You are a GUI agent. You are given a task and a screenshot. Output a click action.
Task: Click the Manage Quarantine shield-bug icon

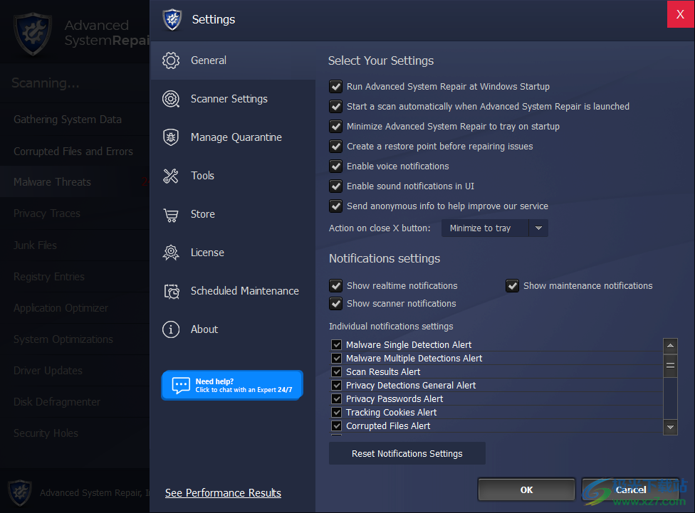pyautogui.click(x=171, y=137)
